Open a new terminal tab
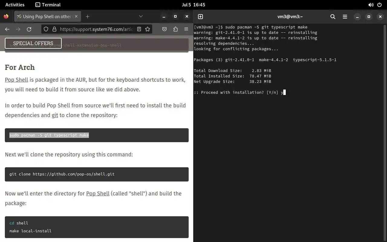The height and width of the screenshot is (242, 387). [200, 17]
